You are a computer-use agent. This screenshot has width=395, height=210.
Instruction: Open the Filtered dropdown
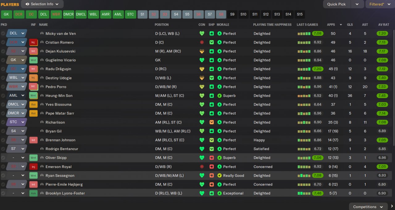click(380, 4)
